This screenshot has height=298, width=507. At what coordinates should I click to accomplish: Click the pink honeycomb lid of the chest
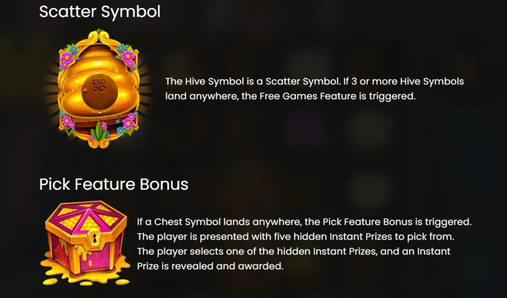(86, 216)
